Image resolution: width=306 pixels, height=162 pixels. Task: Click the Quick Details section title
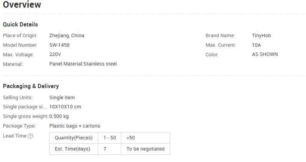[20, 25]
